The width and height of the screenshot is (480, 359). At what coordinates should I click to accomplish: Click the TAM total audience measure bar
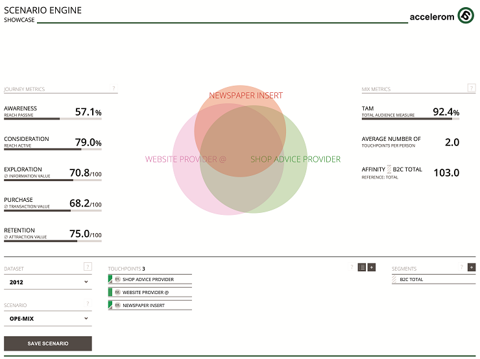point(410,119)
